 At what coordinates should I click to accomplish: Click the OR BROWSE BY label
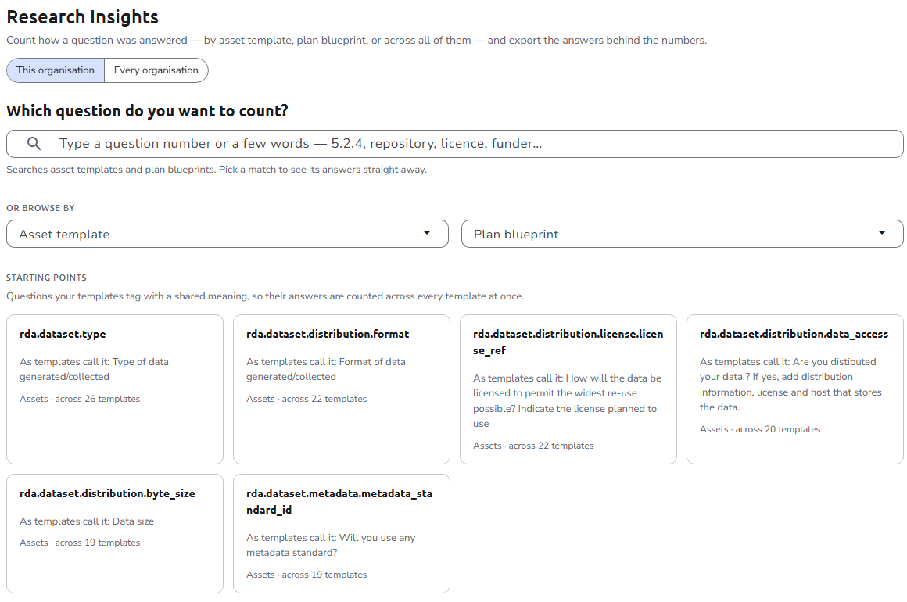tap(41, 208)
